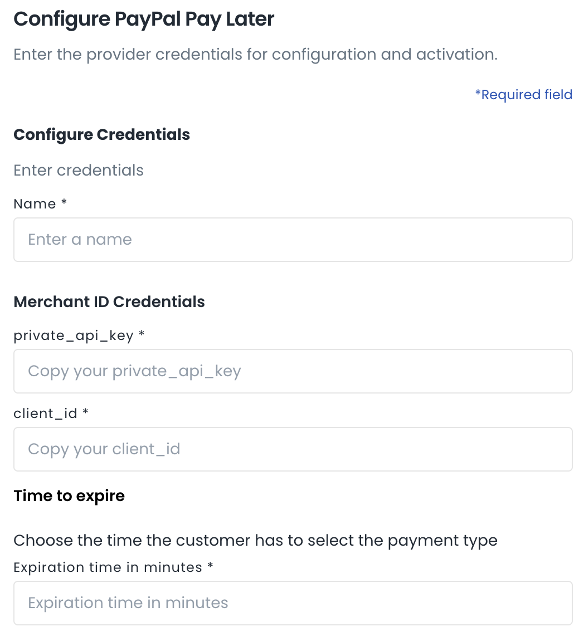The width and height of the screenshot is (584, 641).
Task: Click the asterisk beside the Name label
Action: pyautogui.click(x=64, y=202)
